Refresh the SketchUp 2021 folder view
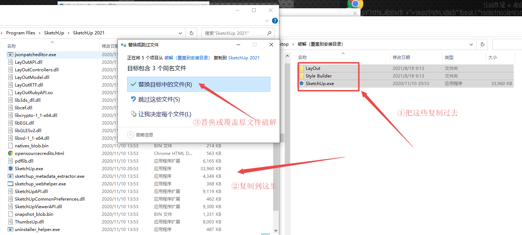 pos(192,33)
